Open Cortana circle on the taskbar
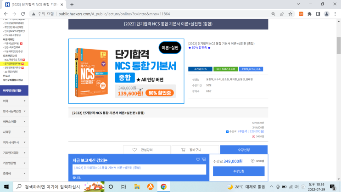Image resolution: width=341 pixels, height=192 pixels. [x=111, y=187]
